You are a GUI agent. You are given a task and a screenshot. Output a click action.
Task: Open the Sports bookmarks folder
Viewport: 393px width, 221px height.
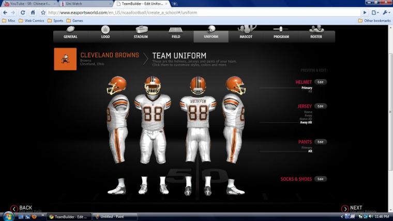(x=55, y=21)
